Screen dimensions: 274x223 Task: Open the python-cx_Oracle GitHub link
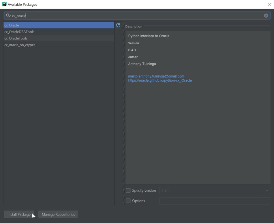[x=160, y=81]
